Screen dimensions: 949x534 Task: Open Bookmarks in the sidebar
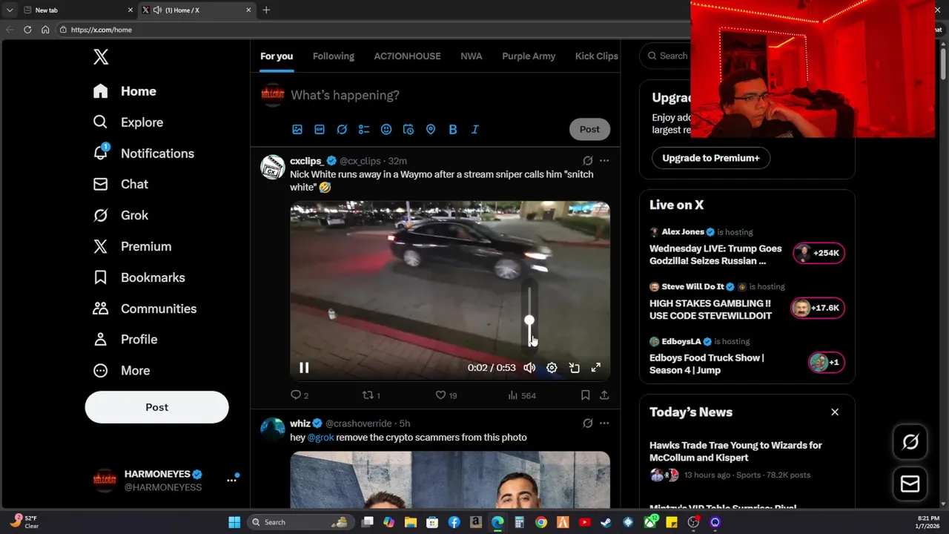[139, 277]
